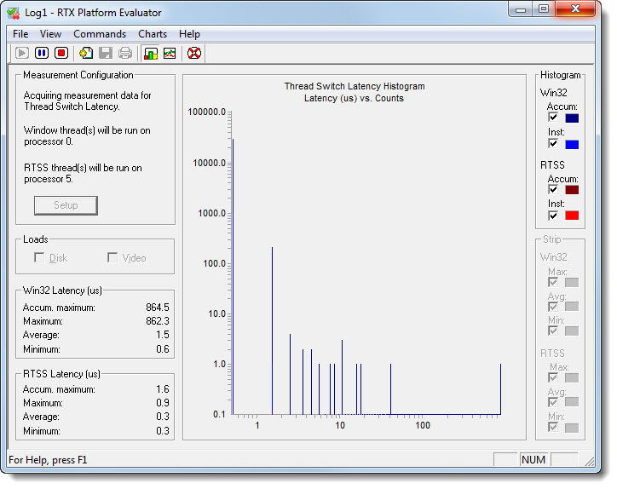Close the RTX Platform Evaluator window
617x489 pixels.
tap(575, 9)
